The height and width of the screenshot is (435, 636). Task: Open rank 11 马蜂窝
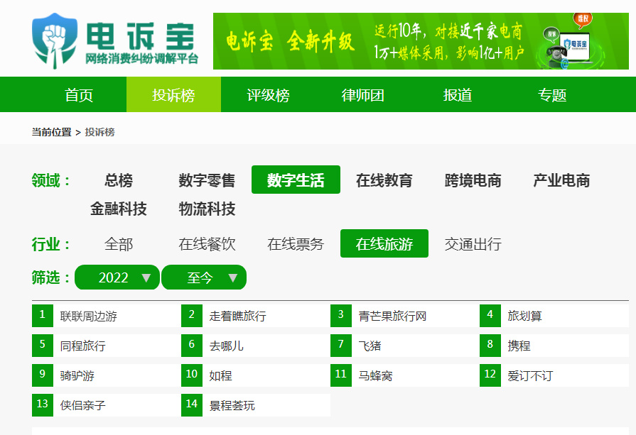[x=405, y=375]
